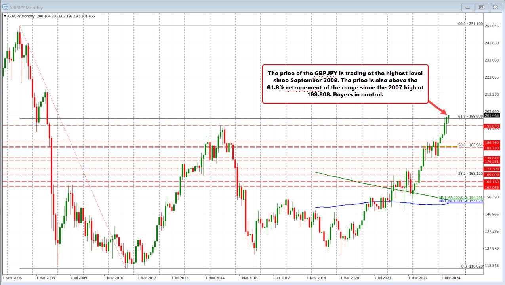This screenshot has height=285, width=505.
Task: Select the 172.309 price marker
Action: point(493,168)
